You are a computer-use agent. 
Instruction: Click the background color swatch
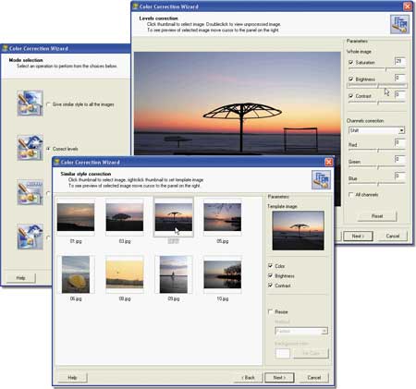click(283, 353)
